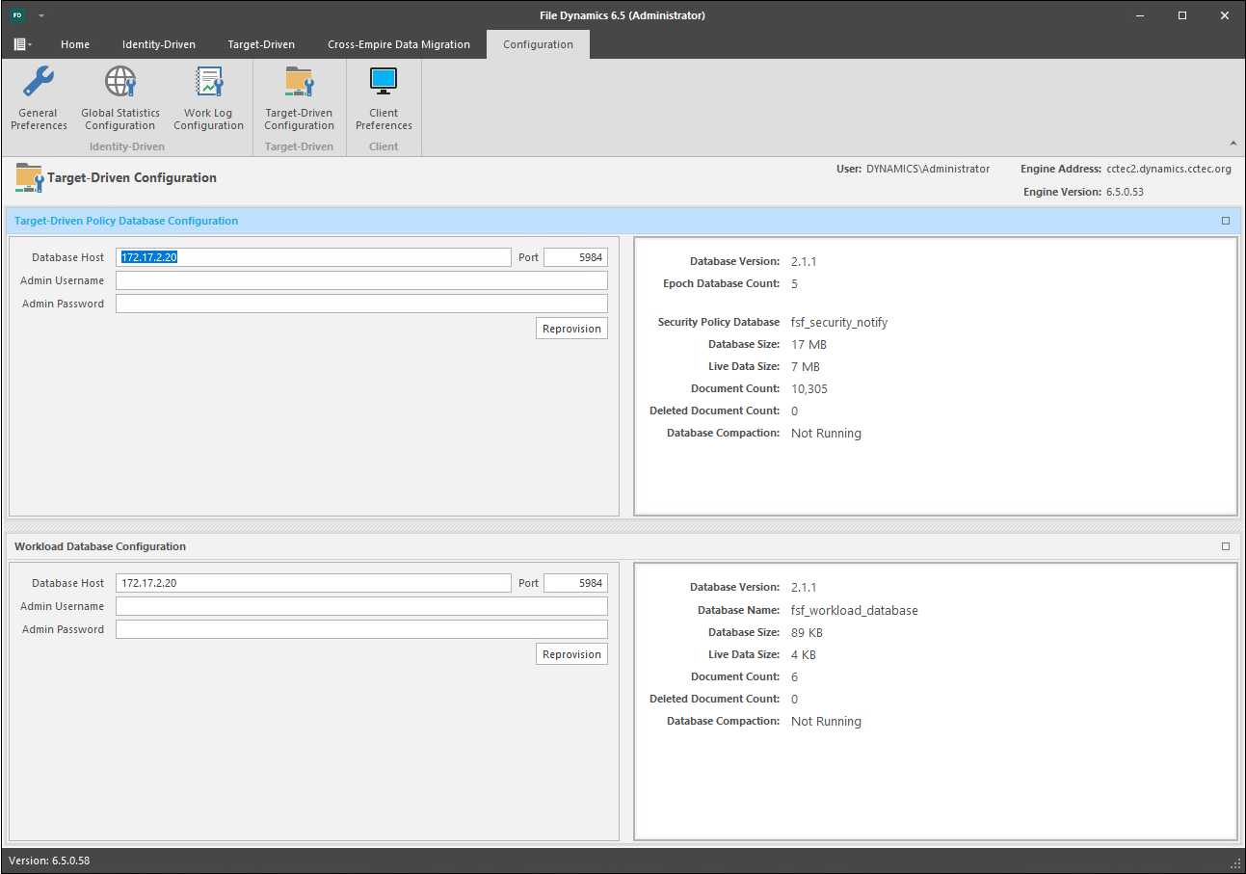
Task: Click the 89 KB database size value
Action: 808,632
